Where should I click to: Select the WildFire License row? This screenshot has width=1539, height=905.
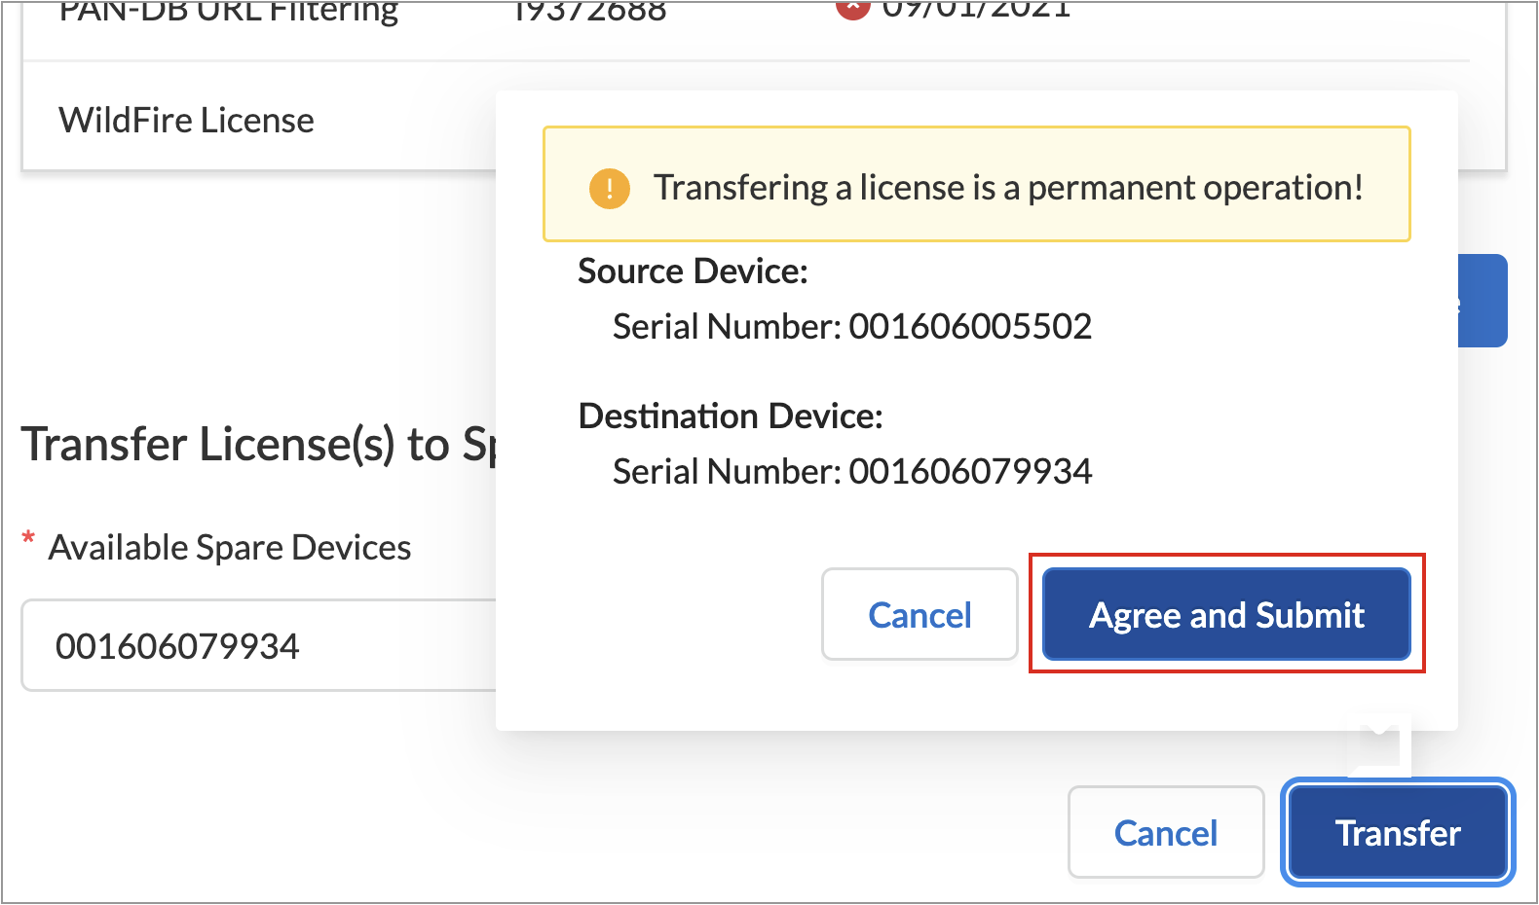[x=186, y=121]
